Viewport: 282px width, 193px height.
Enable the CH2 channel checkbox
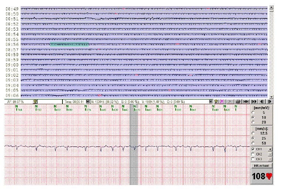pyautogui.click(x=253, y=154)
